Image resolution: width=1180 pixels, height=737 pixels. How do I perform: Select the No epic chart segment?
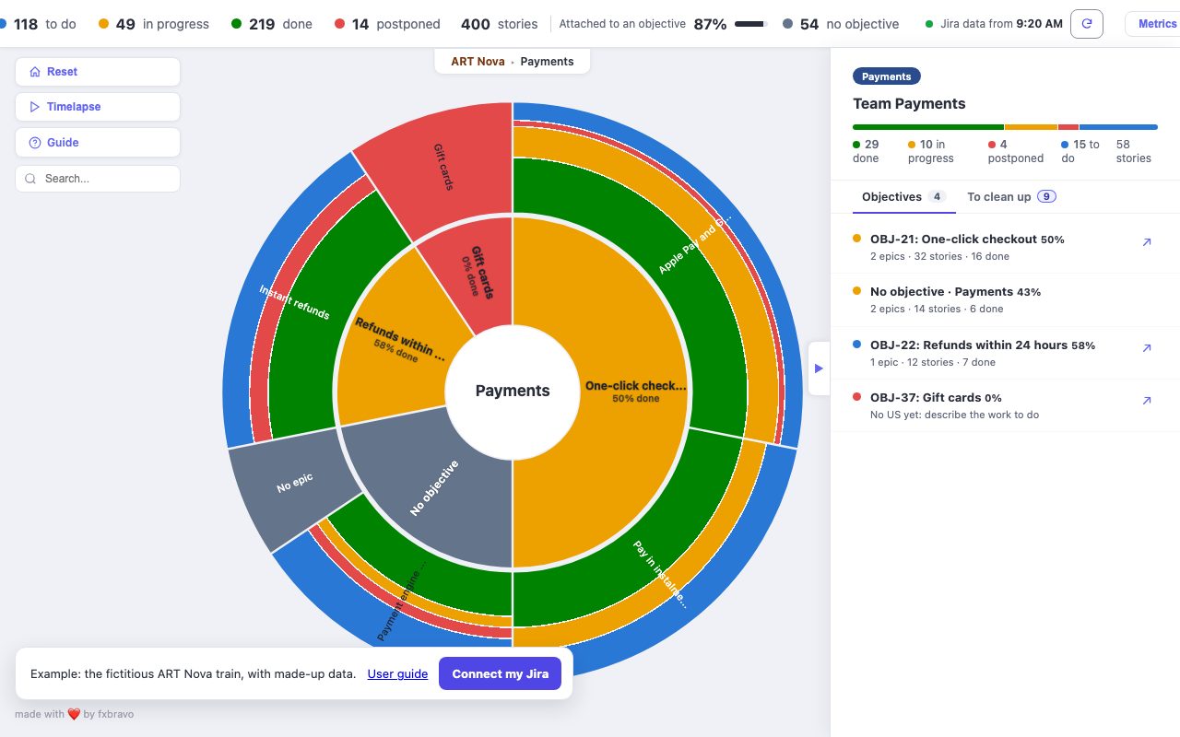(x=293, y=483)
